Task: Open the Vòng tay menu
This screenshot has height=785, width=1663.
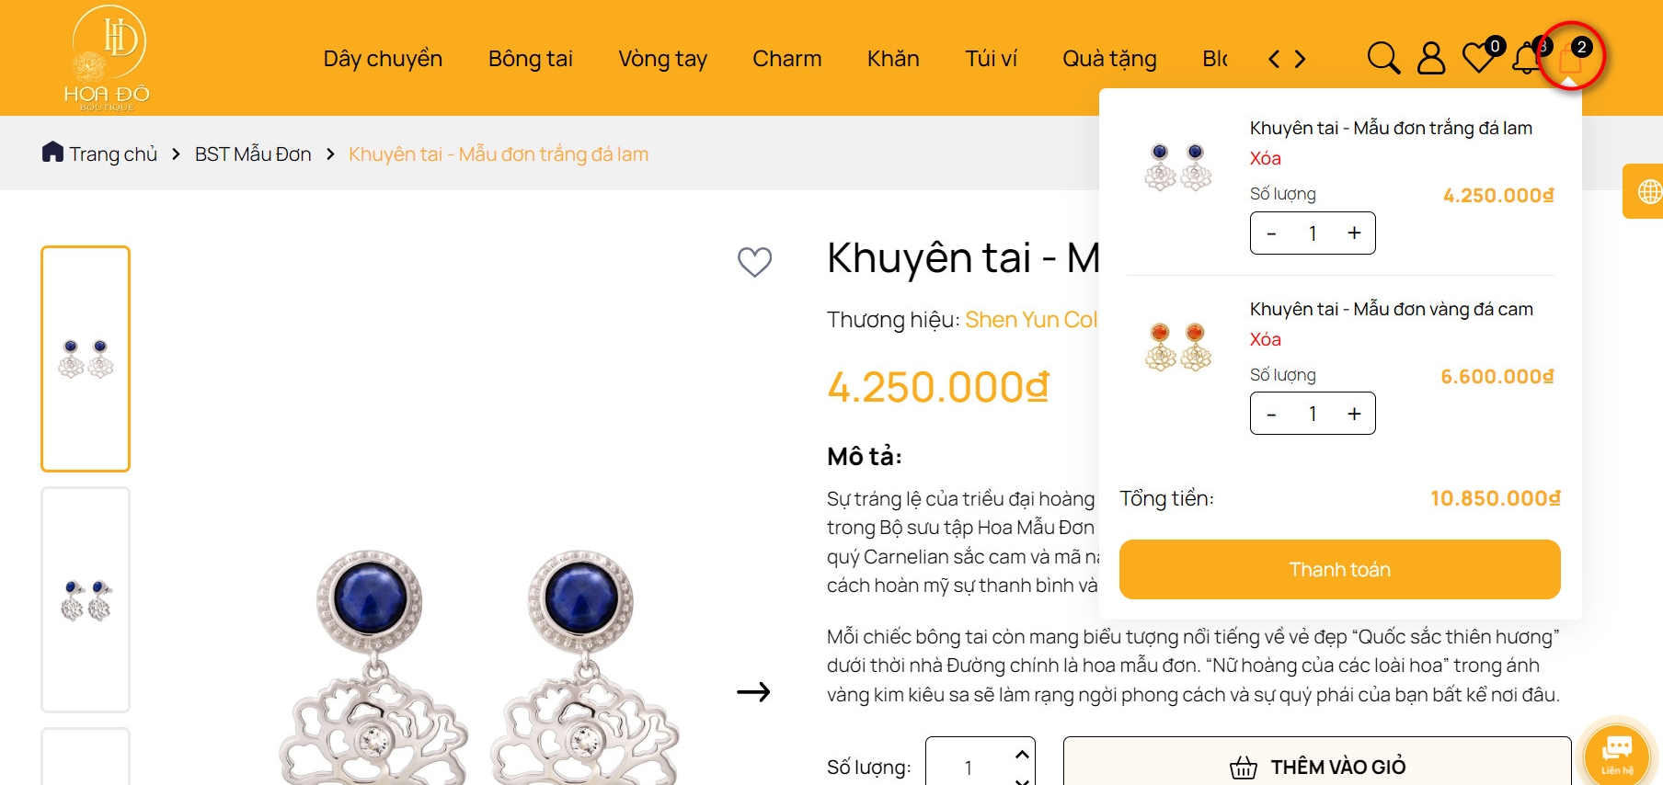Action: 662,59
